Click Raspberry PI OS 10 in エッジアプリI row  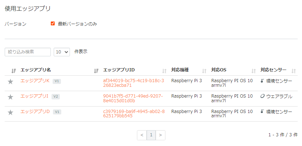click(232, 96)
